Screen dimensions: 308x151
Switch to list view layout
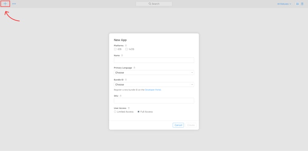[x=302, y=4]
